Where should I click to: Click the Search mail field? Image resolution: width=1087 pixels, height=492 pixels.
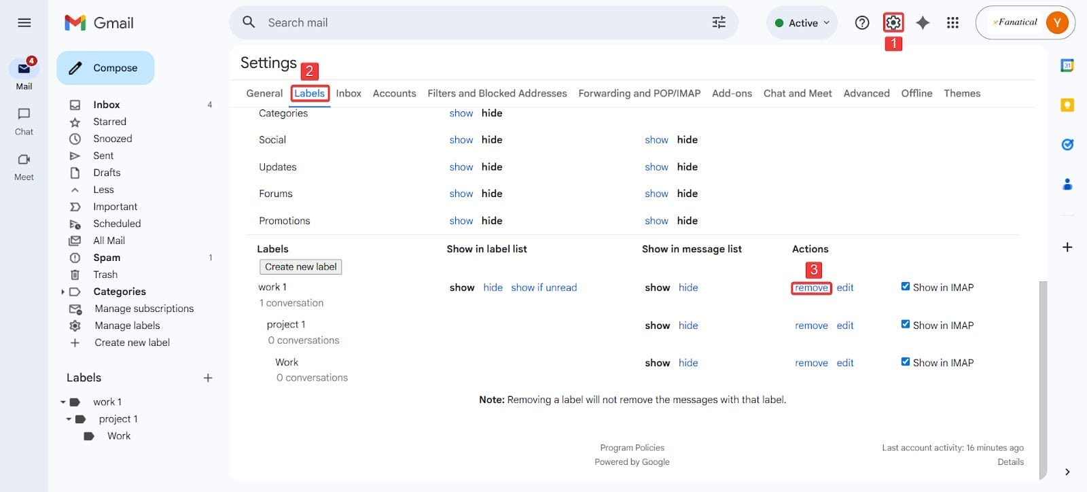tap(476, 22)
